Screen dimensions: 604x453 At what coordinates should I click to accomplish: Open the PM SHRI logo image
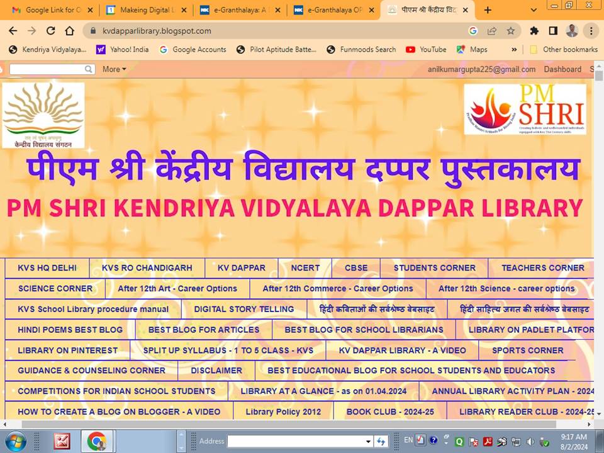(x=525, y=110)
